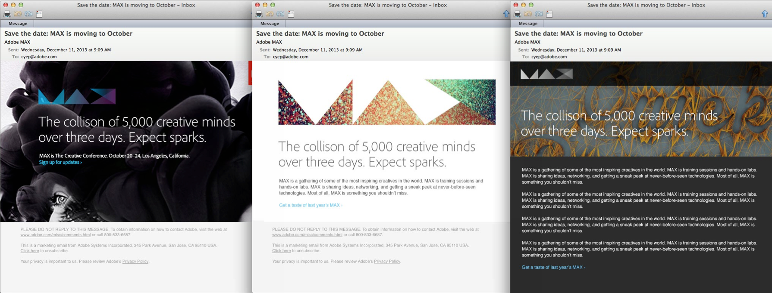Screen dimensions: 772x293
Task: Click the glitter MAX logo in middle email
Action: point(387,102)
